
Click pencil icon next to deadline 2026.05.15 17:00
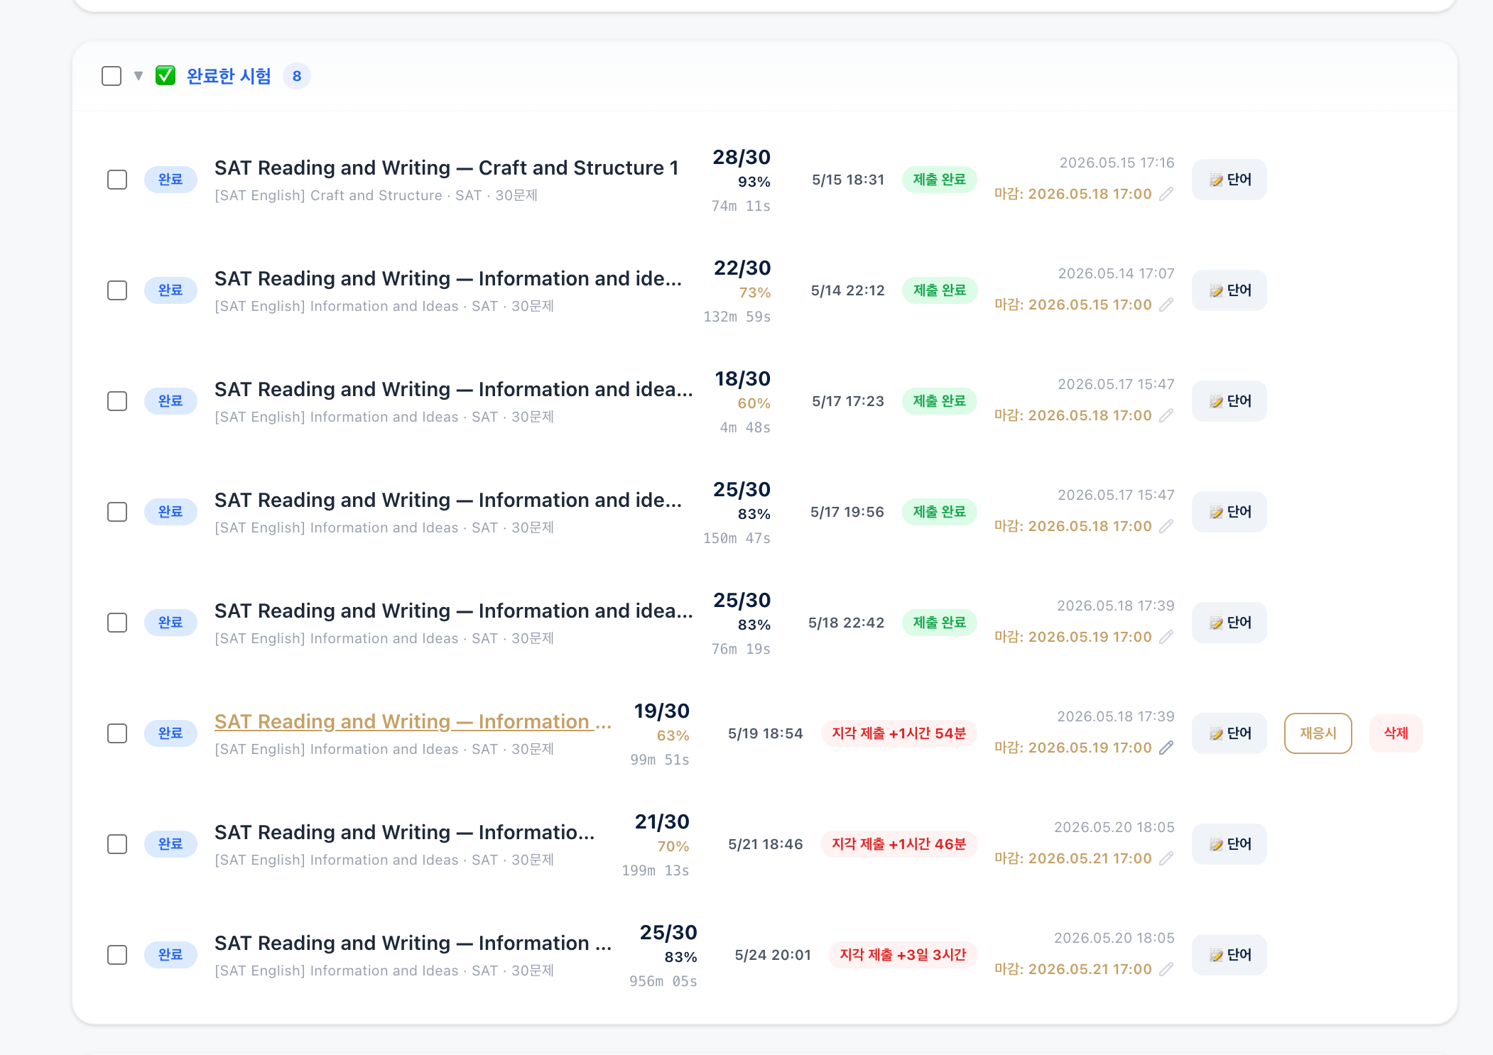click(1166, 305)
